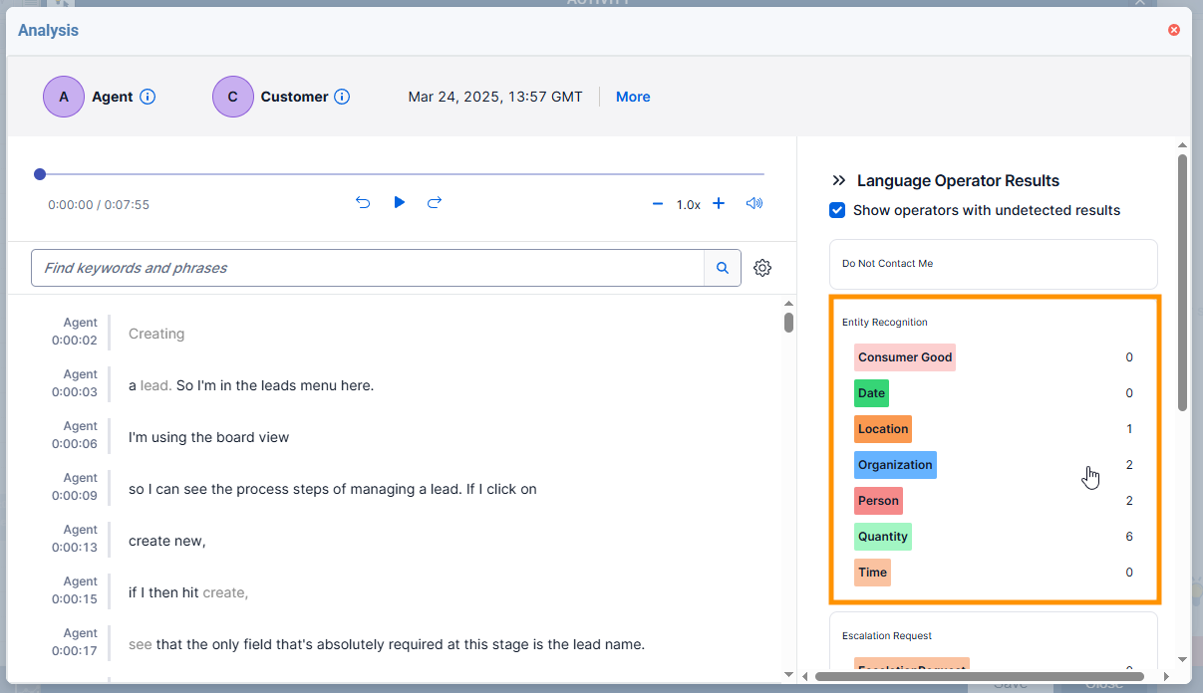Screen dimensions: 1203x693
Task: Uncheck Show operators with undetected results
Action: point(836,210)
